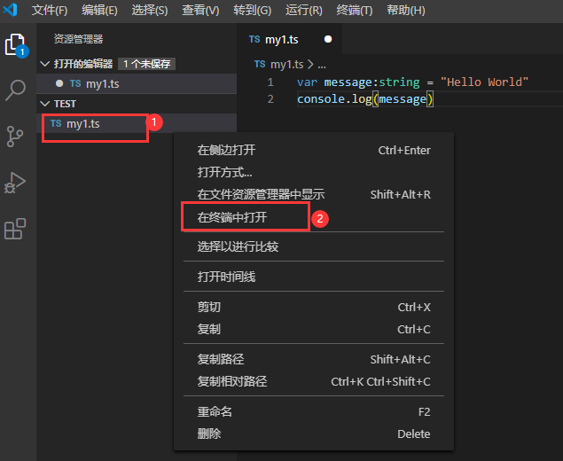
Task: Choose 重命名 from context menu
Action: coord(314,411)
